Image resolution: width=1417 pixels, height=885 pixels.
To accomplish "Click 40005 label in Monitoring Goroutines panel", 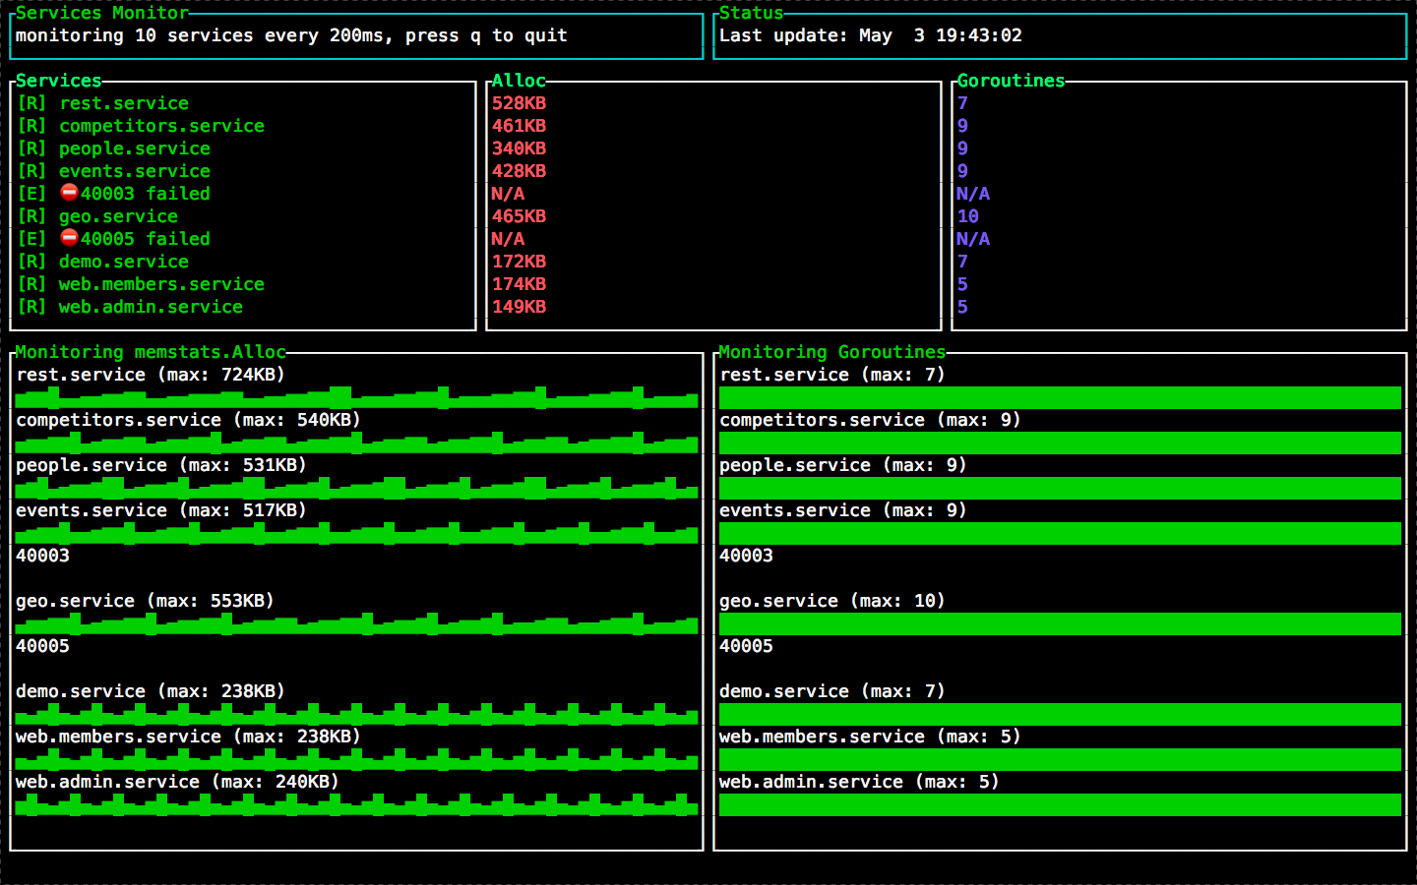I will coord(746,646).
